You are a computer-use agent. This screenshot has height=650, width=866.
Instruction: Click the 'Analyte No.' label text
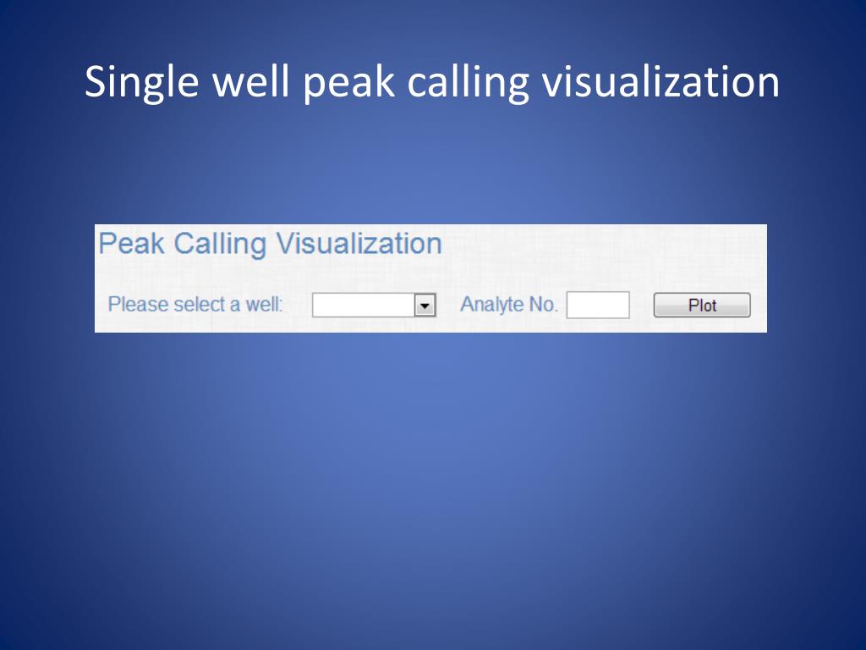508,305
